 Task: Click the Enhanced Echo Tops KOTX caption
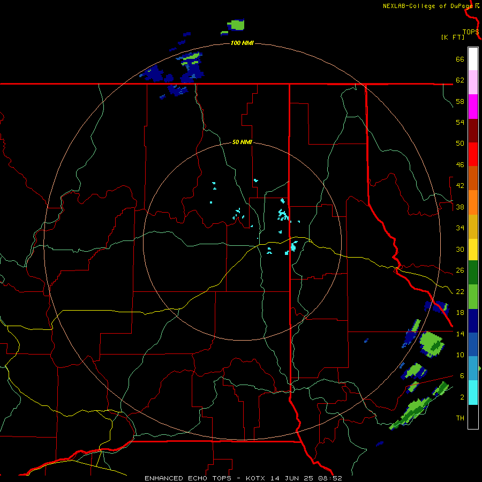[x=243, y=478]
